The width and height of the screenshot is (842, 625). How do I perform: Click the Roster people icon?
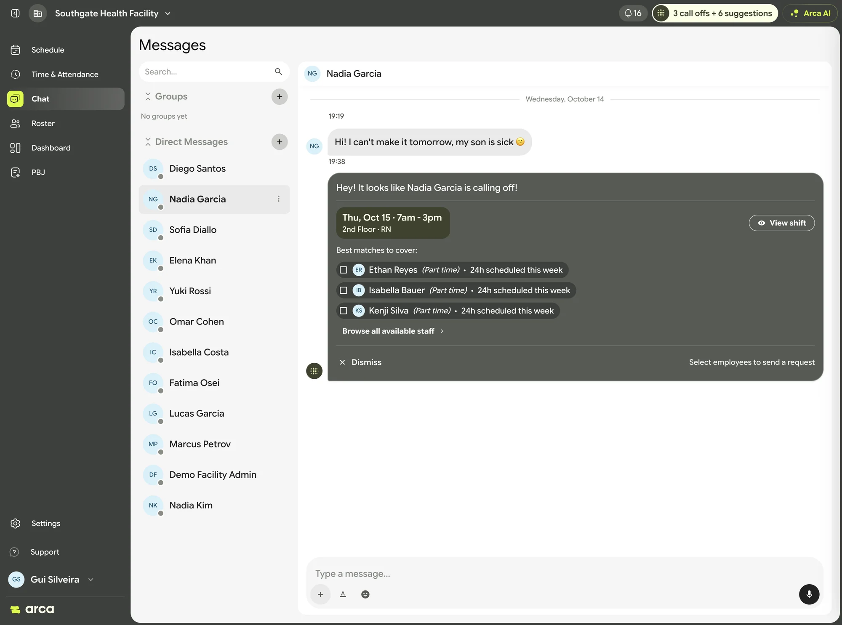pyautogui.click(x=15, y=123)
